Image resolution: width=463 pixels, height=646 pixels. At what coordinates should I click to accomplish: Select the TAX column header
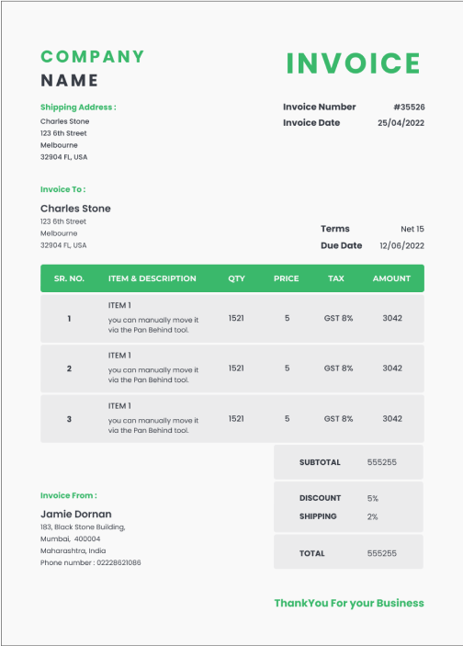click(335, 278)
